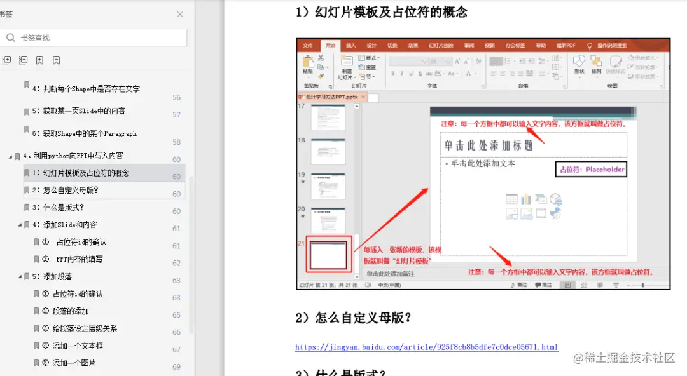Screen dimensions: 687x376
Task: Toggle bold formatting in the font group
Action: point(394,74)
